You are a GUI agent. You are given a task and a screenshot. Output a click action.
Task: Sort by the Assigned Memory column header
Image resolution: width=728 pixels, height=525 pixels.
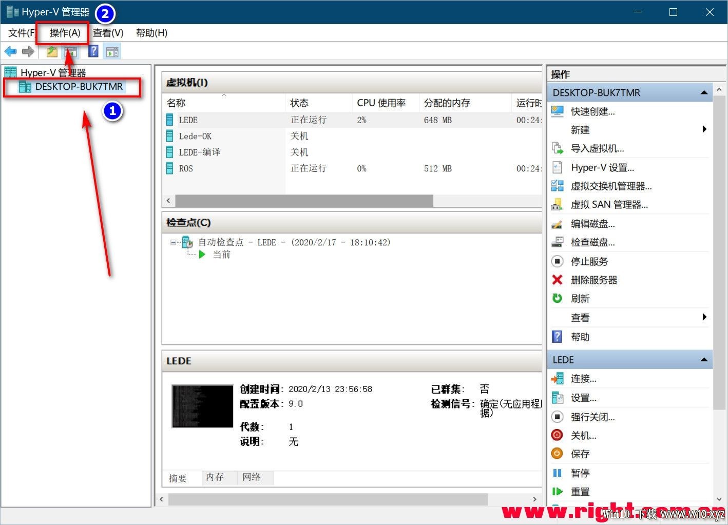465,103
